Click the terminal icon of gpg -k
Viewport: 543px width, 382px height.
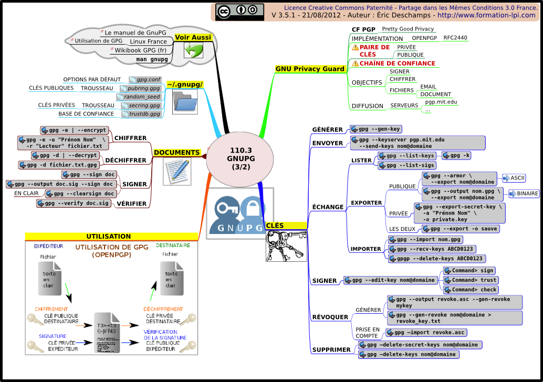[x=446, y=156]
